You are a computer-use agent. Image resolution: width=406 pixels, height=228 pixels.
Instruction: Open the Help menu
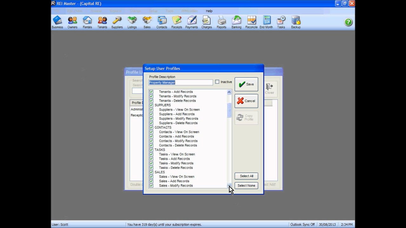point(209,11)
